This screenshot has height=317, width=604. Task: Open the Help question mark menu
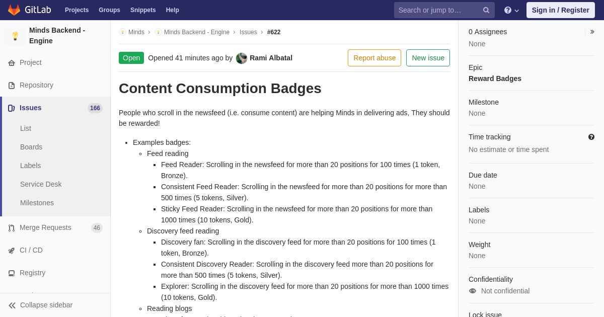point(511,10)
